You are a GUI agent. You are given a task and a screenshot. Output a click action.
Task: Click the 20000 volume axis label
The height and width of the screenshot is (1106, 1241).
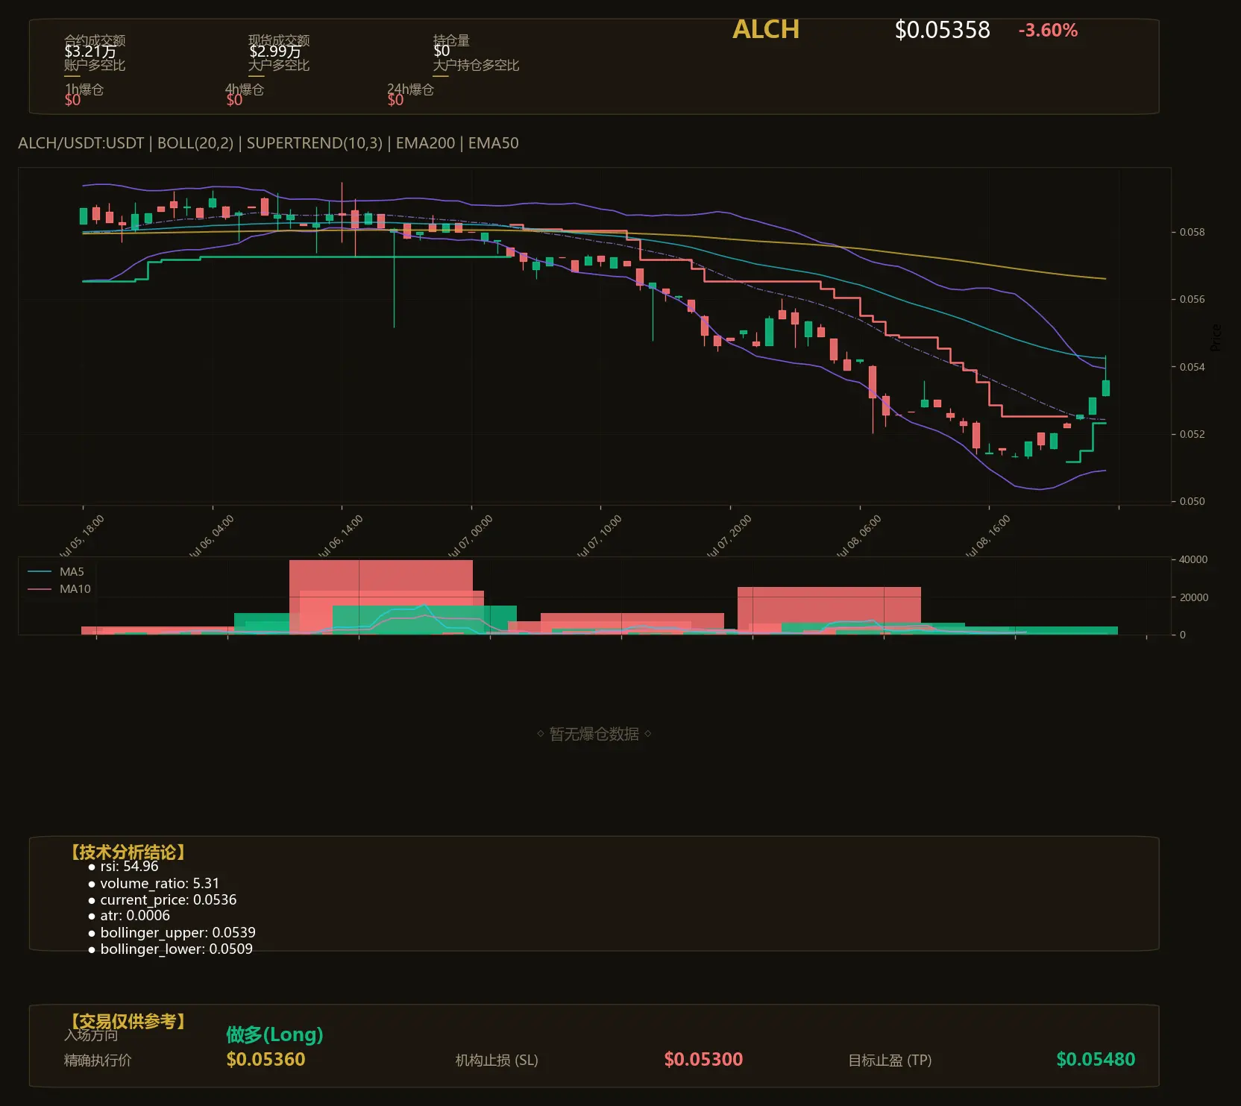(x=1193, y=597)
